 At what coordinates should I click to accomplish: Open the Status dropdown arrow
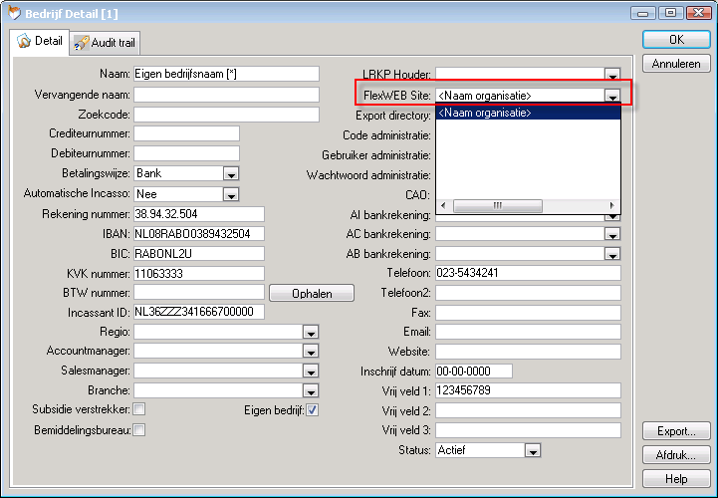pyautogui.click(x=533, y=451)
